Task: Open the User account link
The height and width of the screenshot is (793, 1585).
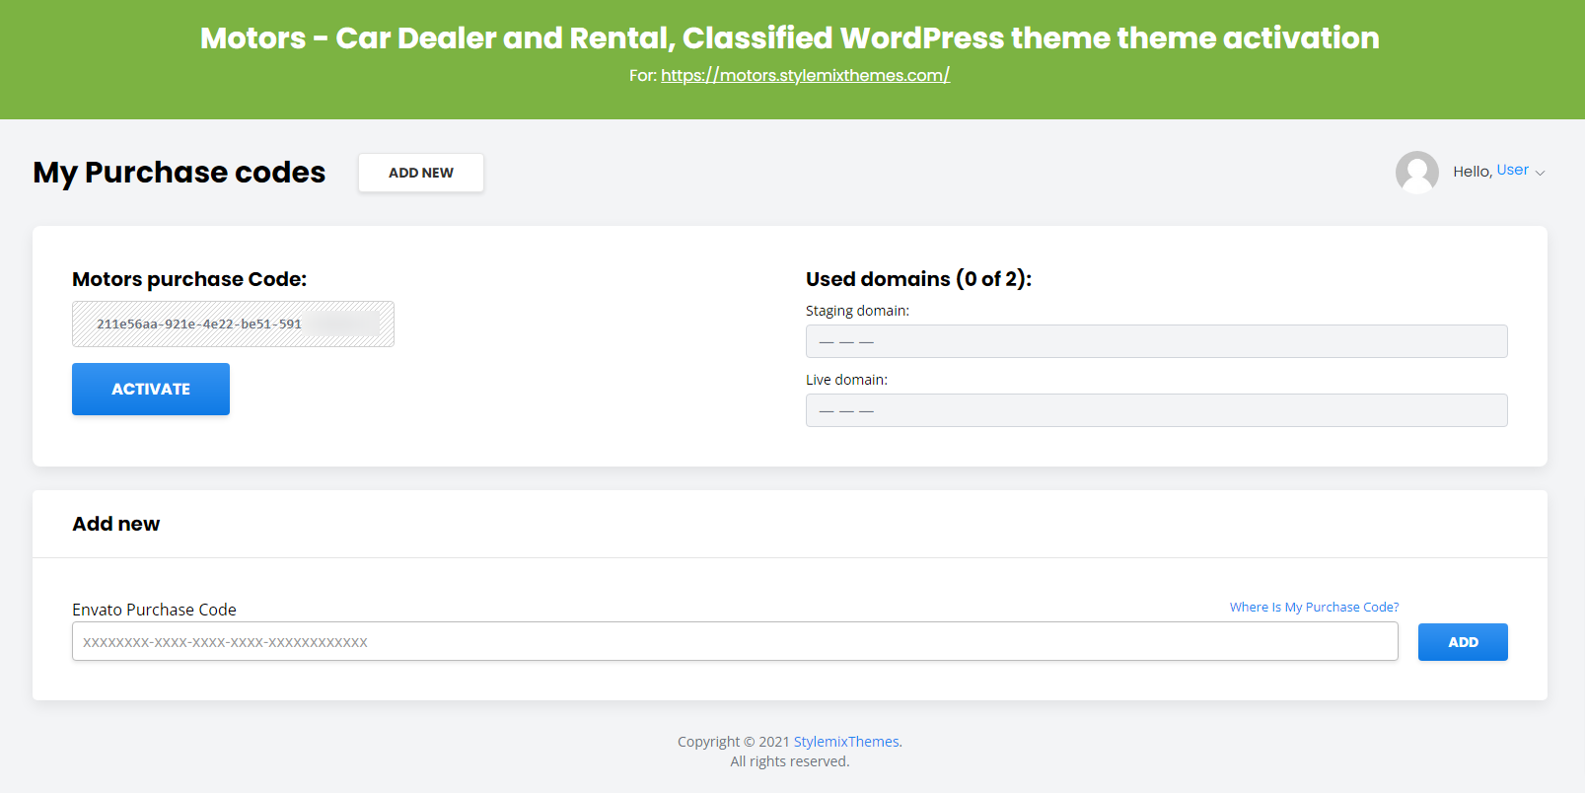Action: pyautogui.click(x=1512, y=170)
